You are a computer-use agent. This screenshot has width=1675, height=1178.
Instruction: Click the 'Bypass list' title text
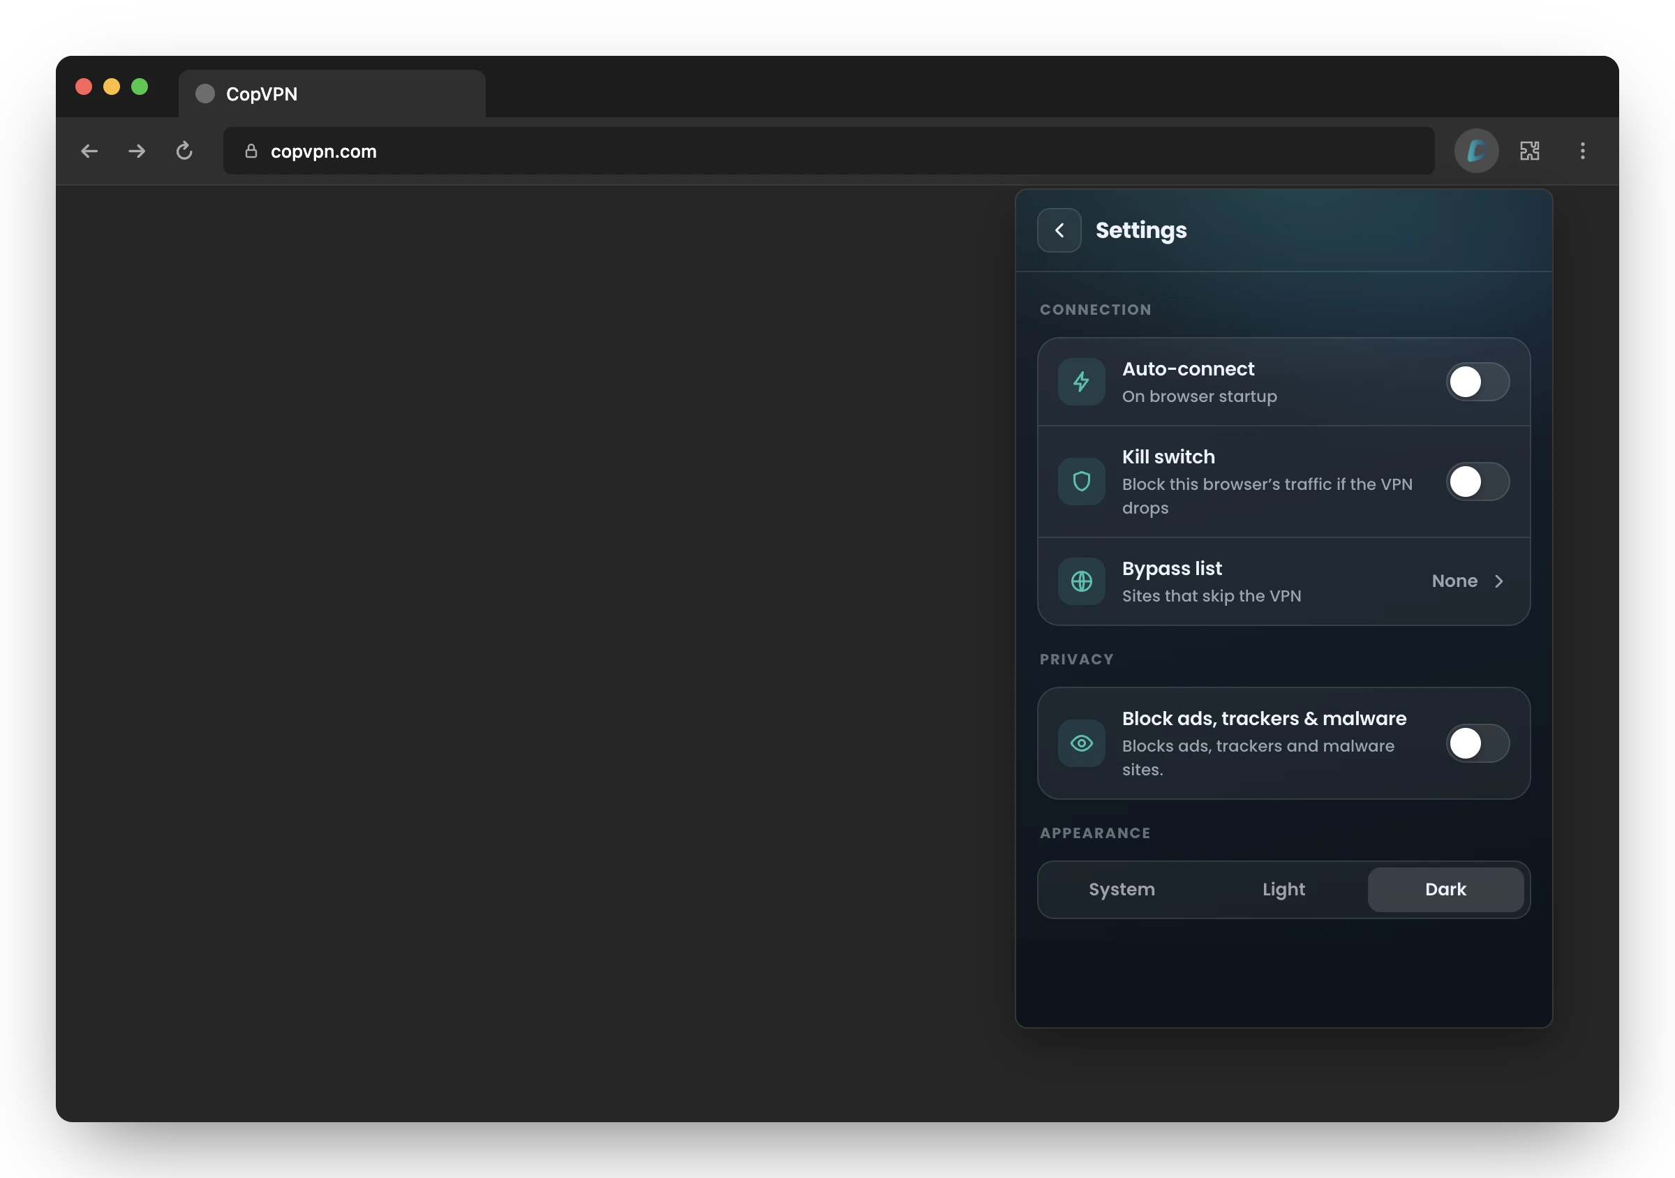pyautogui.click(x=1172, y=569)
